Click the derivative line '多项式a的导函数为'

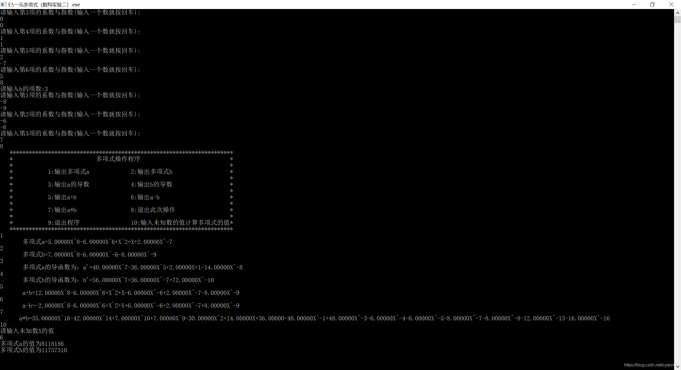tap(132, 267)
